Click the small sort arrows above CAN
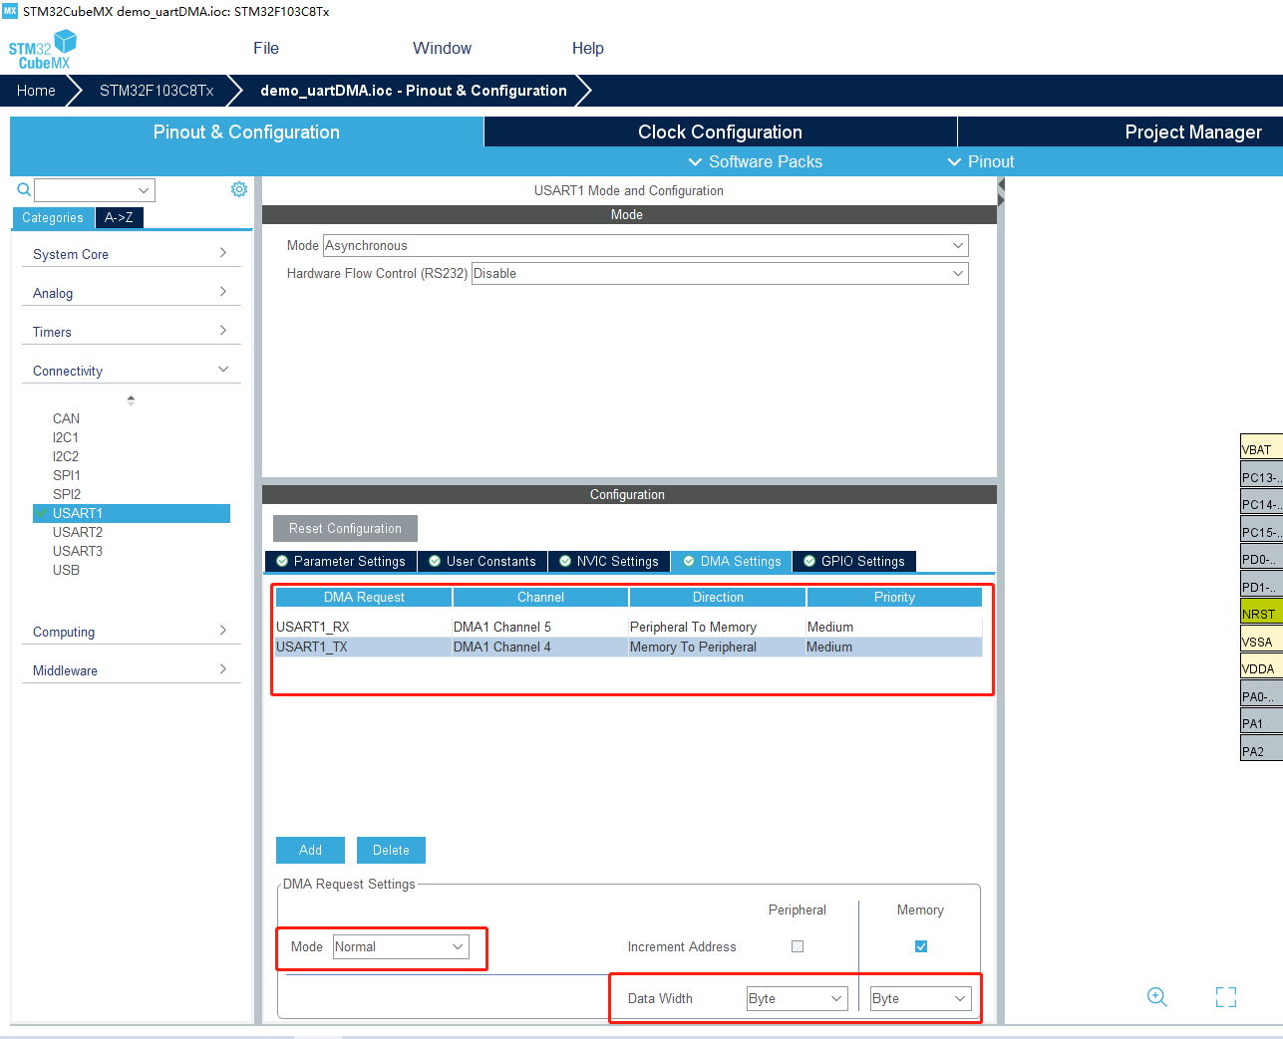1283x1039 pixels. (131, 400)
